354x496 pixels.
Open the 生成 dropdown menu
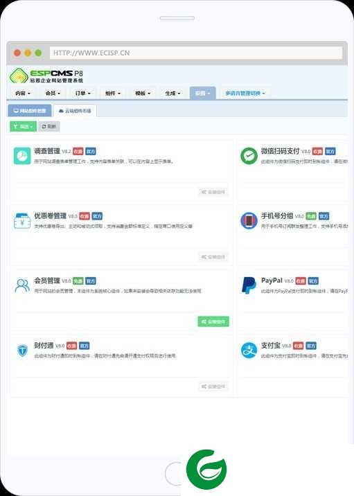(x=172, y=94)
